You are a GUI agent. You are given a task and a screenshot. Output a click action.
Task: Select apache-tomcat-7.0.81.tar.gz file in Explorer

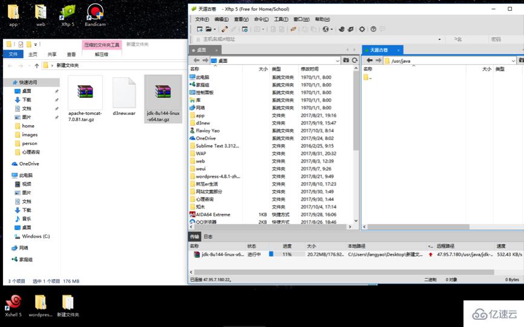tap(85, 99)
